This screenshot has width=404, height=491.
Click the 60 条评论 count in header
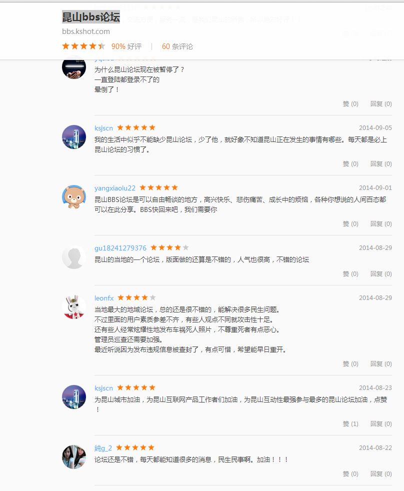(177, 46)
